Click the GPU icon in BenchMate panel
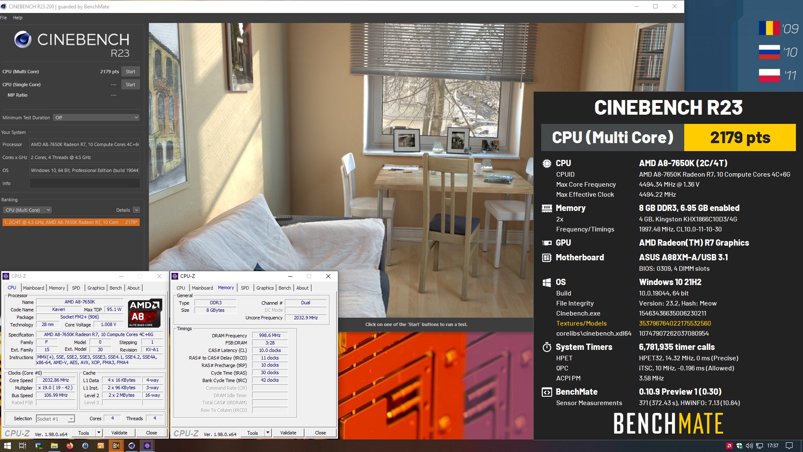Screen dimensions: 803x452 tap(547, 243)
